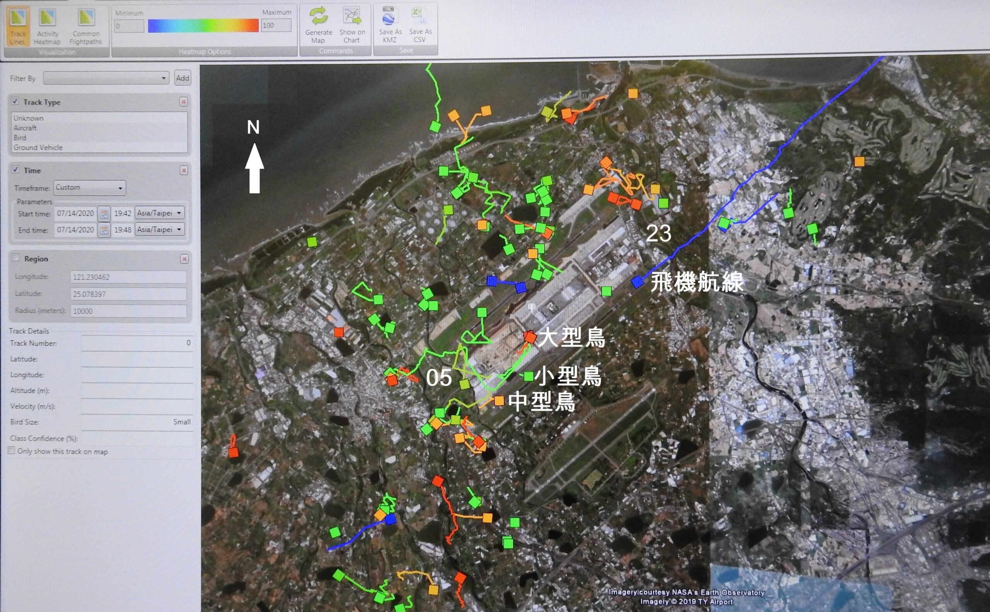The width and height of the screenshot is (990, 612).
Task: Open the End time calendar picker
Action: click(x=104, y=230)
